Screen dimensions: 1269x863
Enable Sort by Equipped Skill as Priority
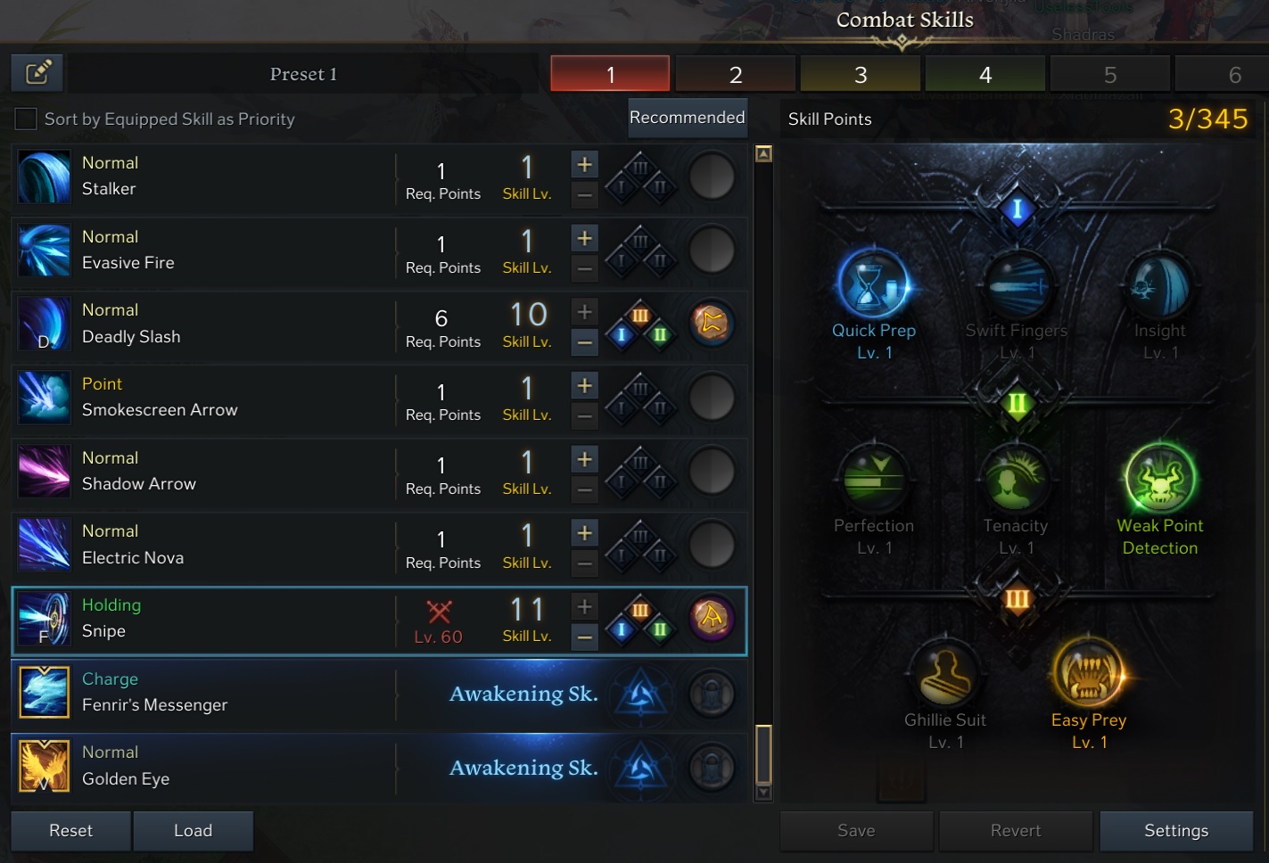[x=26, y=119]
